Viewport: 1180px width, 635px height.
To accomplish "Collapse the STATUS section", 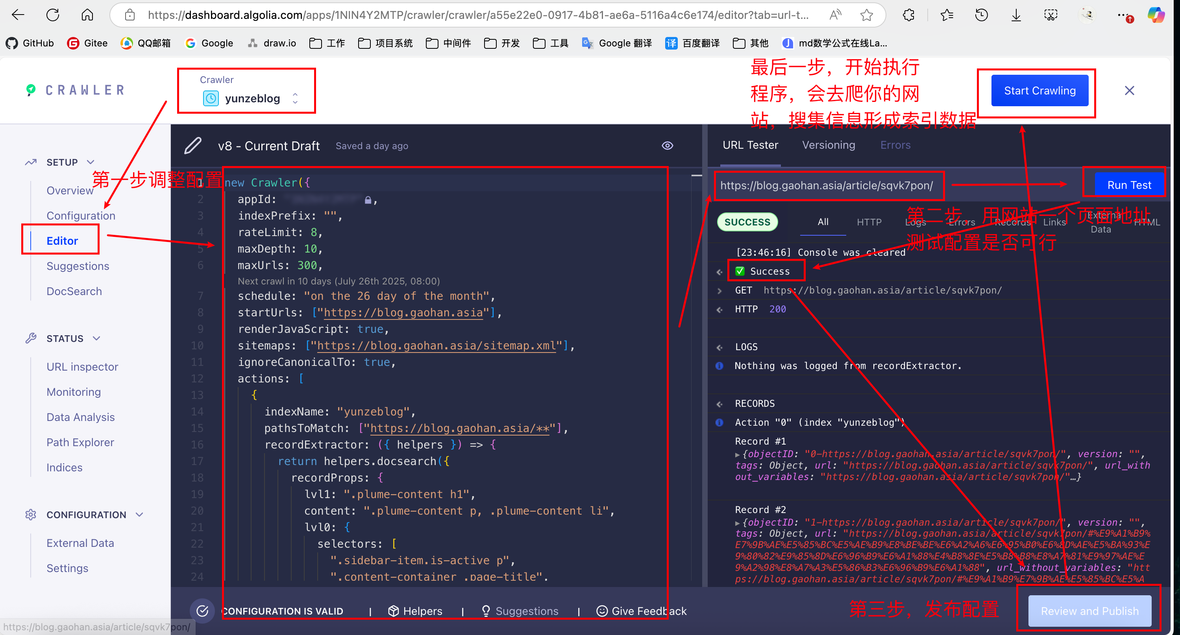I will (96, 338).
